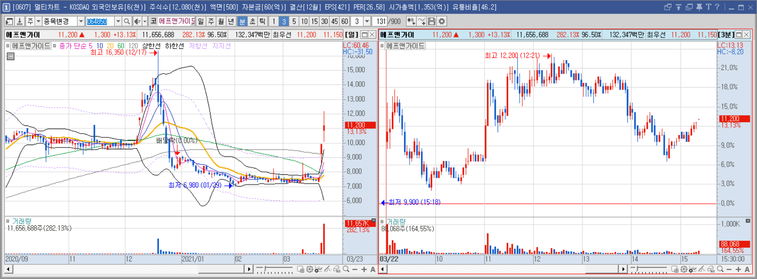Viewport: 757px width, 279px height.
Task: Click the 코 KOSDAQ market indicator button
Action: [x=154, y=21]
